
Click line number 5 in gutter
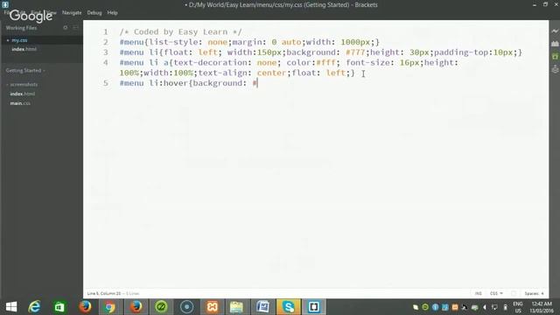(x=106, y=83)
